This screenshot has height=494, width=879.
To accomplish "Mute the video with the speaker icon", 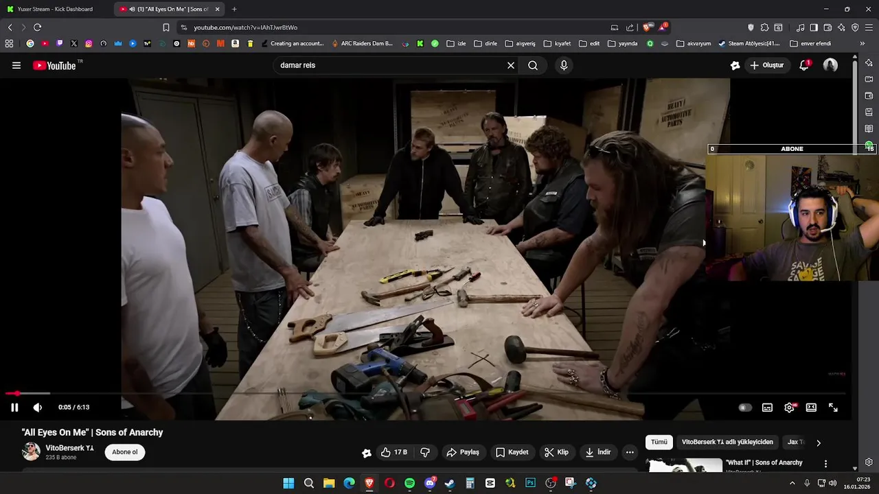I will (x=38, y=408).
